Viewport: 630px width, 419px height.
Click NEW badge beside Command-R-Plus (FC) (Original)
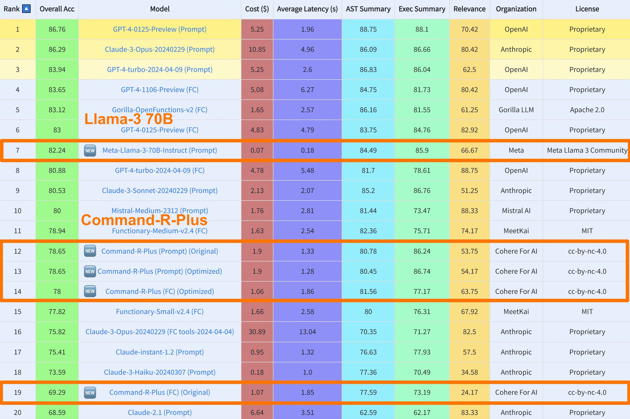click(90, 392)
